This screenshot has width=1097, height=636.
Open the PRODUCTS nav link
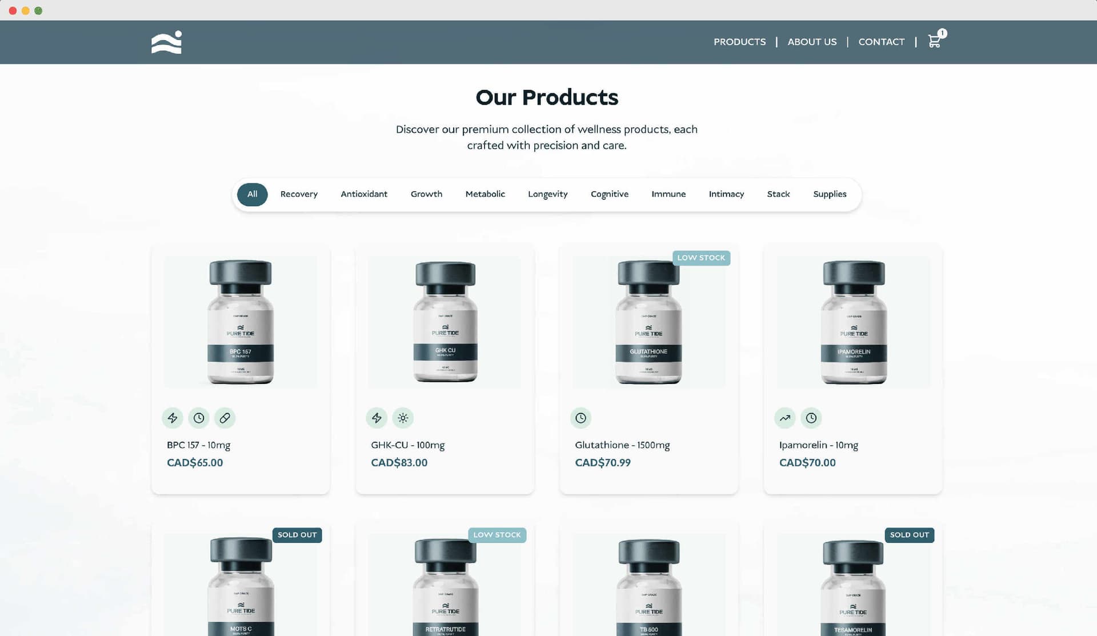[739, 42]
